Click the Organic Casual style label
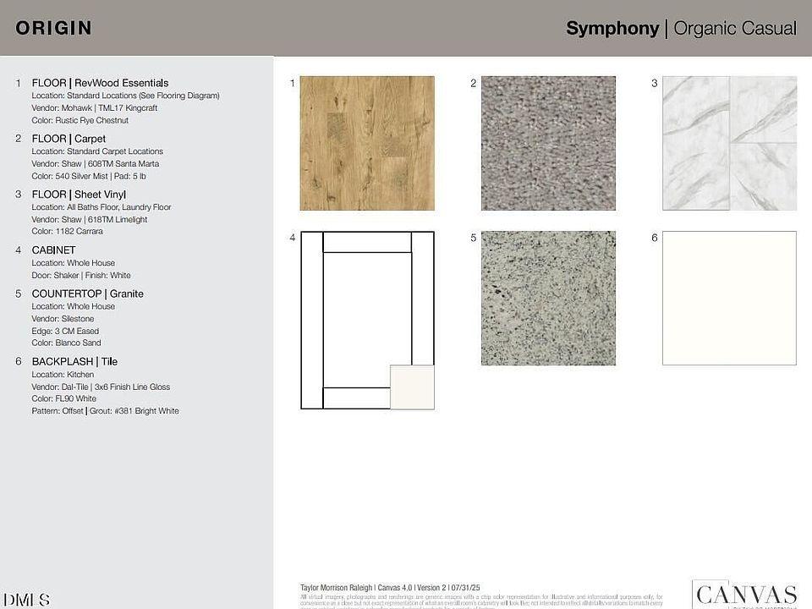The image size is (812, 609). coord(735,28)
